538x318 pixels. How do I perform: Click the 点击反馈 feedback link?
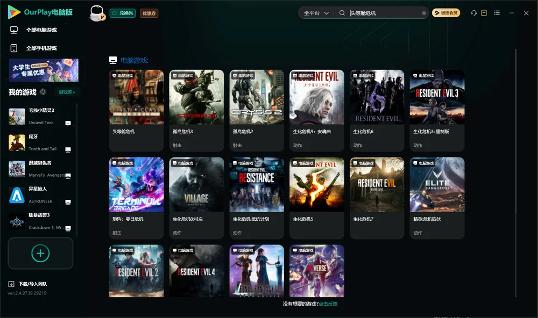(328, 304)
